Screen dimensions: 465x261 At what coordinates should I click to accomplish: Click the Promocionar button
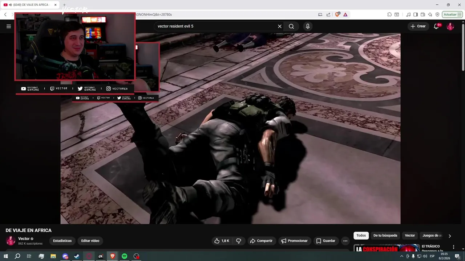point(294,241)
